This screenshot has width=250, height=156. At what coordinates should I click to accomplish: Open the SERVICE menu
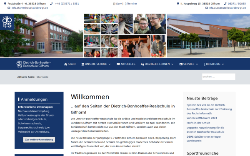[189, 64]
